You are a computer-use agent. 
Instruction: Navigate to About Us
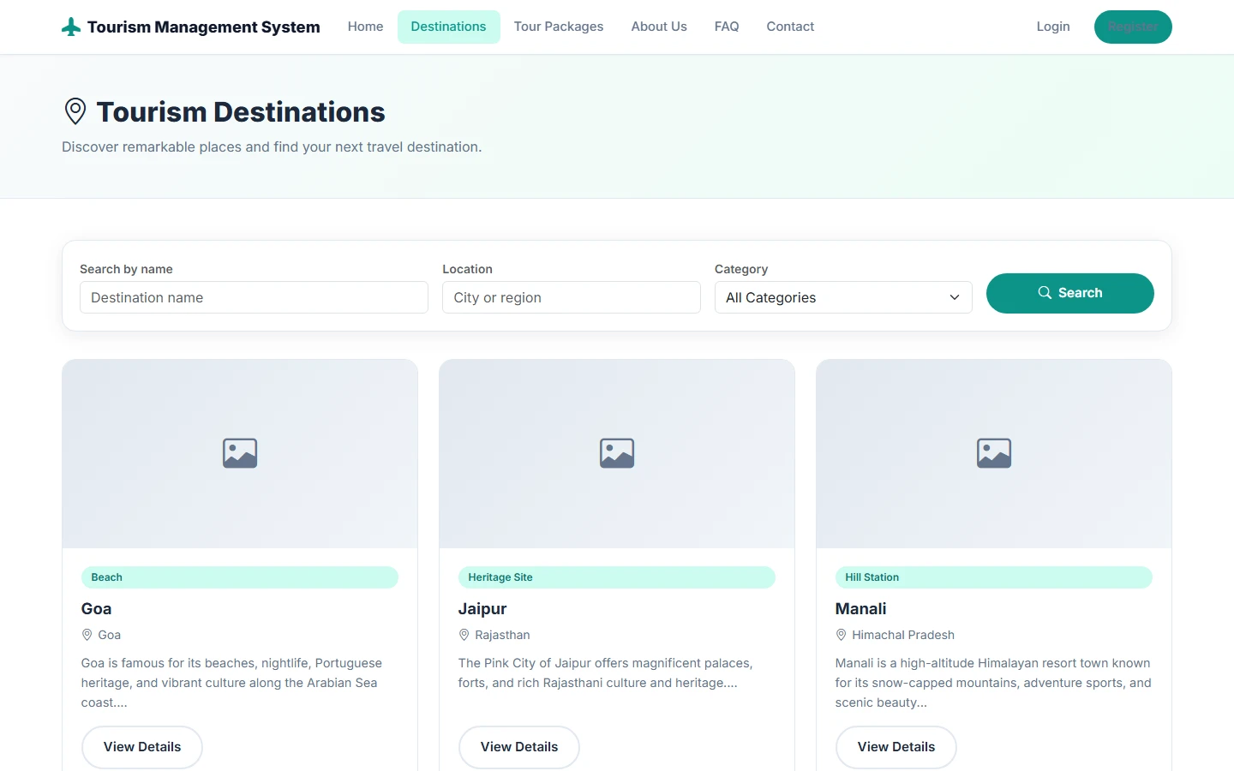[659, 27]
